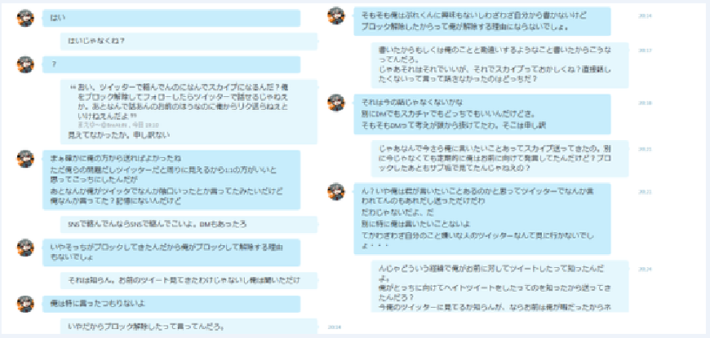The height and width of the screenshot is (338, 710).
Task: Click avatar next to 'ん?いや俺は君が' message
Action: 336,191
